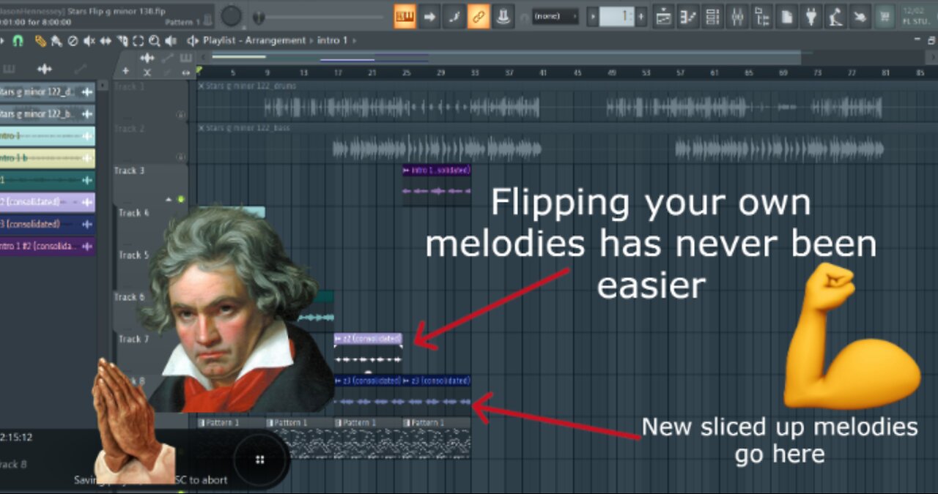The height and width of the screenshot is (494, 938).
Task: Select Stars g minor 122_d picker item
Action: click(48, 92)
